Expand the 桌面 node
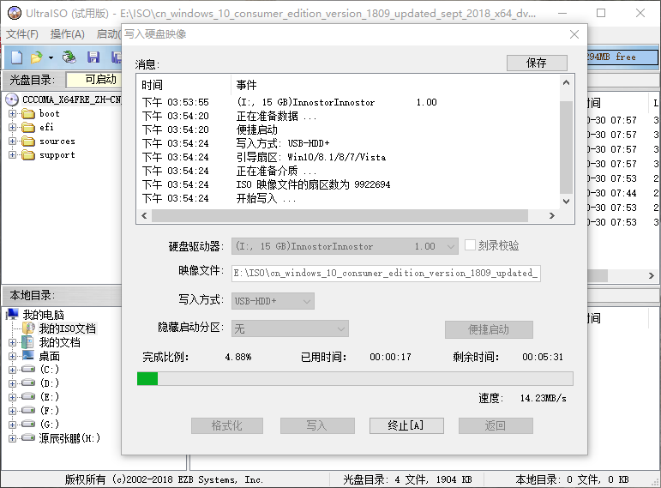This screenshot has width=661, height=488. tap(12, 357)
